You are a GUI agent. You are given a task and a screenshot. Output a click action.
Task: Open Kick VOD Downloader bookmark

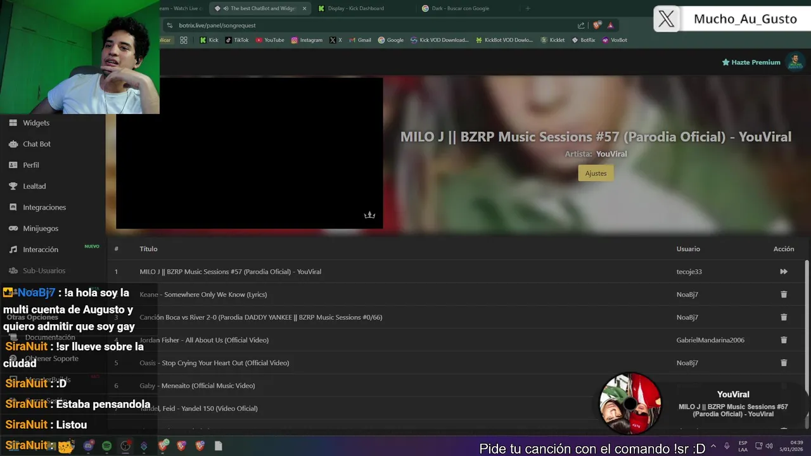coord(440,40)
